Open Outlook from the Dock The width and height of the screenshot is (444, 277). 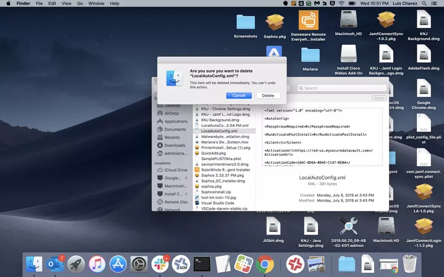coord(55,264)
